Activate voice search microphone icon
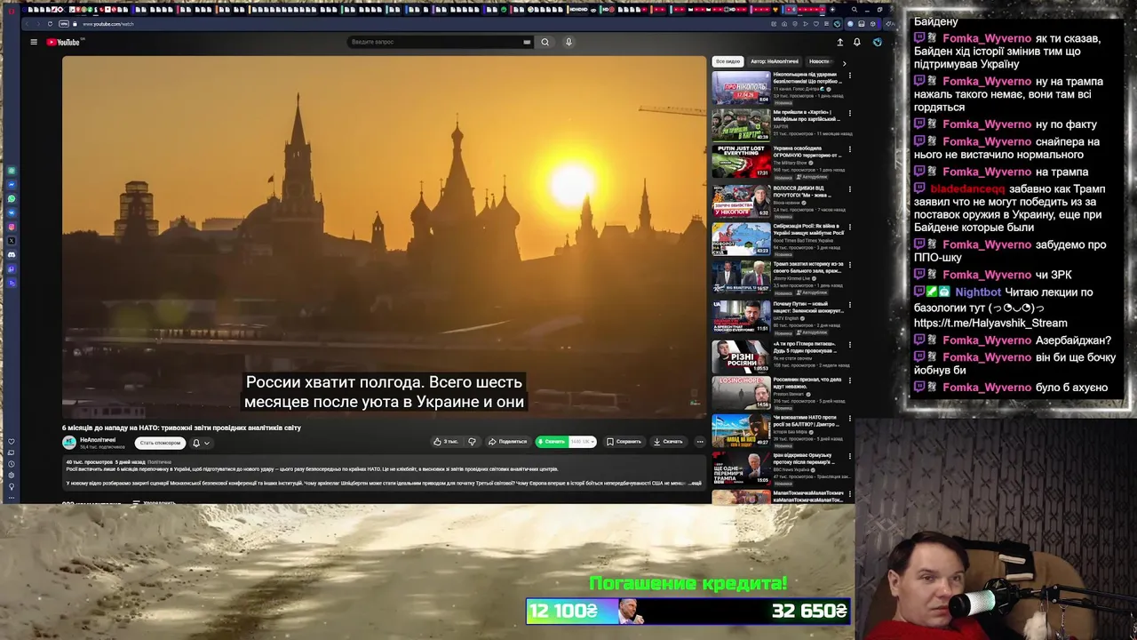Viewport: 1137px width, 640px height. pyautogui.click(x=568, y=42)
